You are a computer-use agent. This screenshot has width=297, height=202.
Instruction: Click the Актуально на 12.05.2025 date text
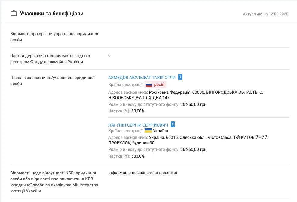click(265, 14)
